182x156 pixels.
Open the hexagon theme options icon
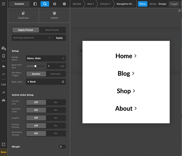click(x=64, y=4)
